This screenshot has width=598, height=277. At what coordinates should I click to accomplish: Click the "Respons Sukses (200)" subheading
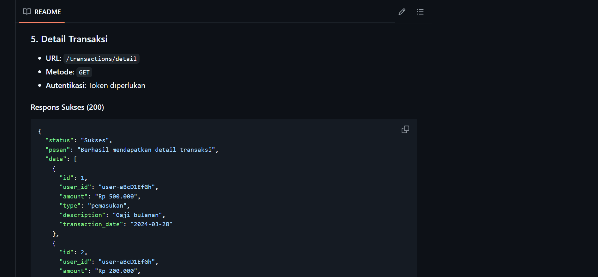point(67,107)
